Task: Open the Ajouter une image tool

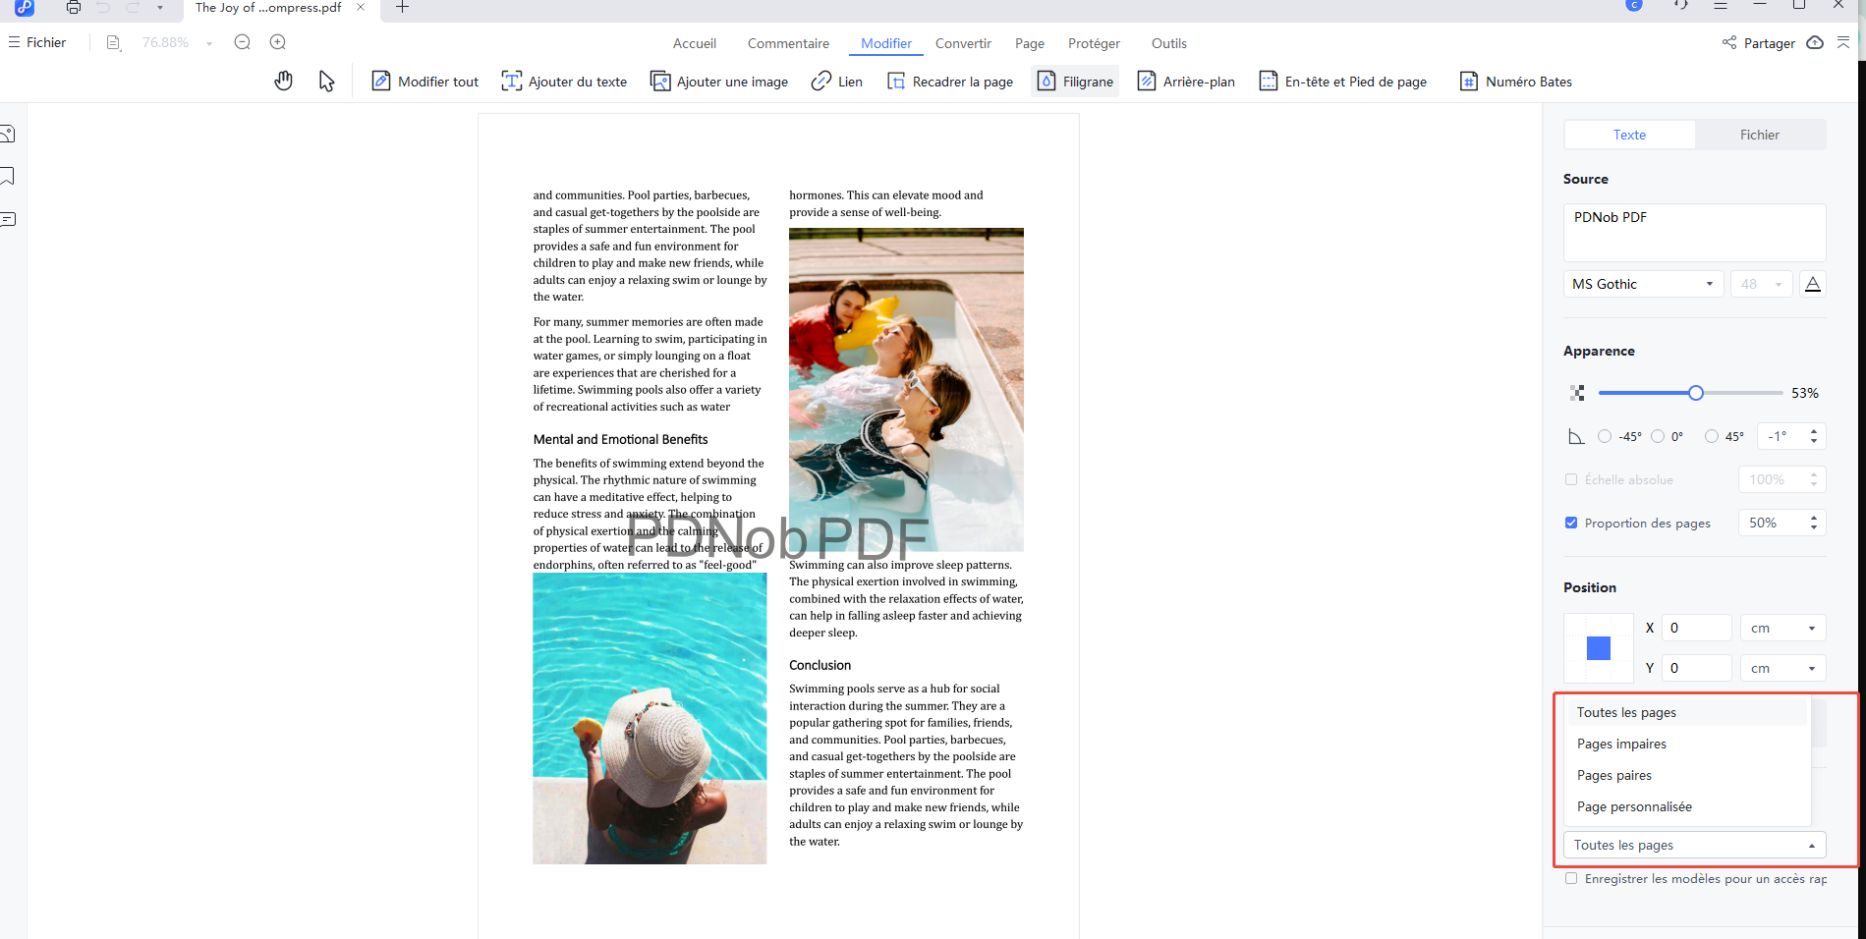Action: coord(718,81)
